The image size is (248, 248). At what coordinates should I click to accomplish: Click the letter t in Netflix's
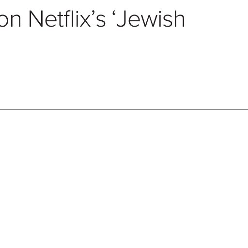pos(60,19)
